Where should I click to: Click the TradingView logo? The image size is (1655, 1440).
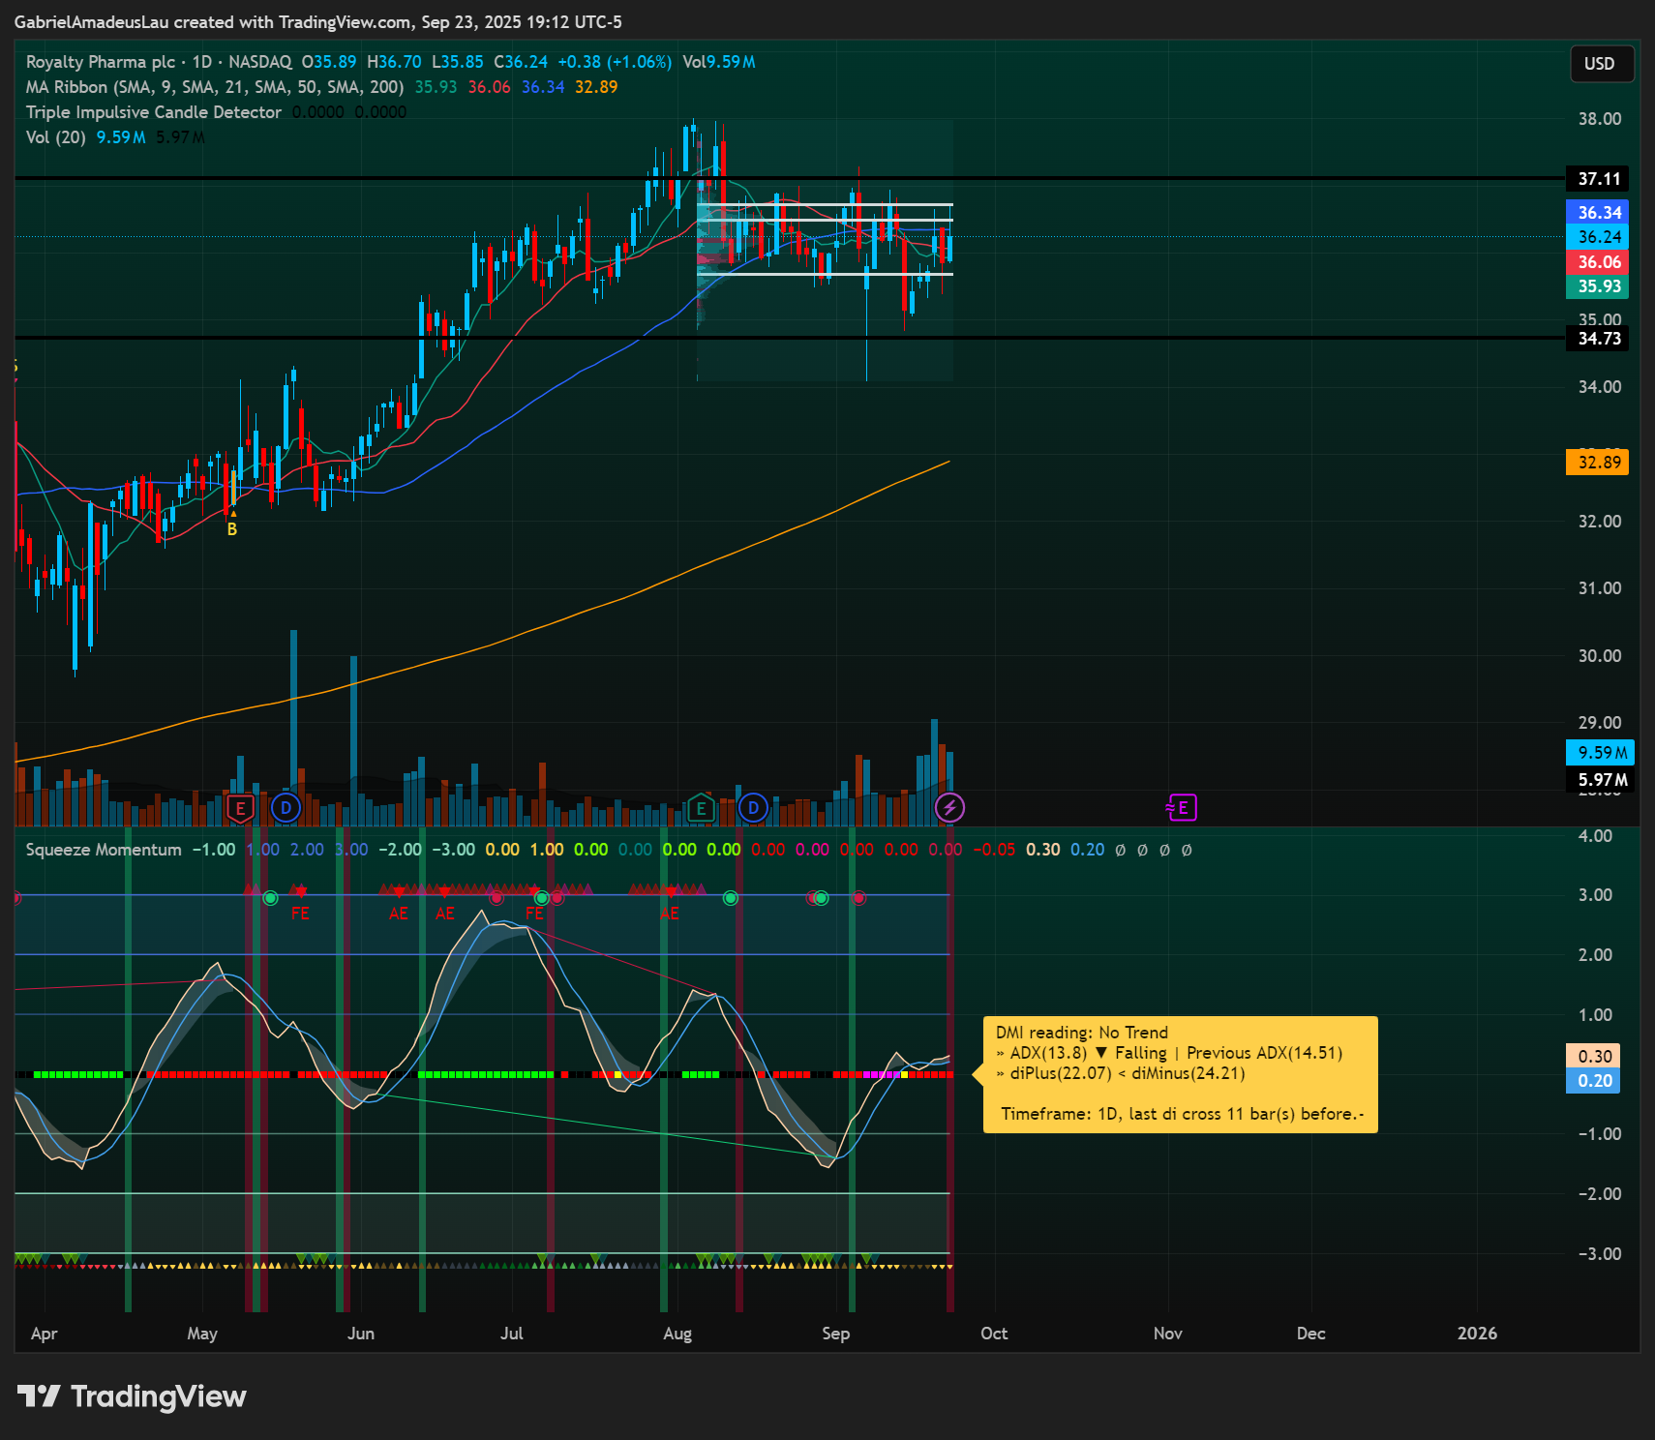coord(132,1396)
